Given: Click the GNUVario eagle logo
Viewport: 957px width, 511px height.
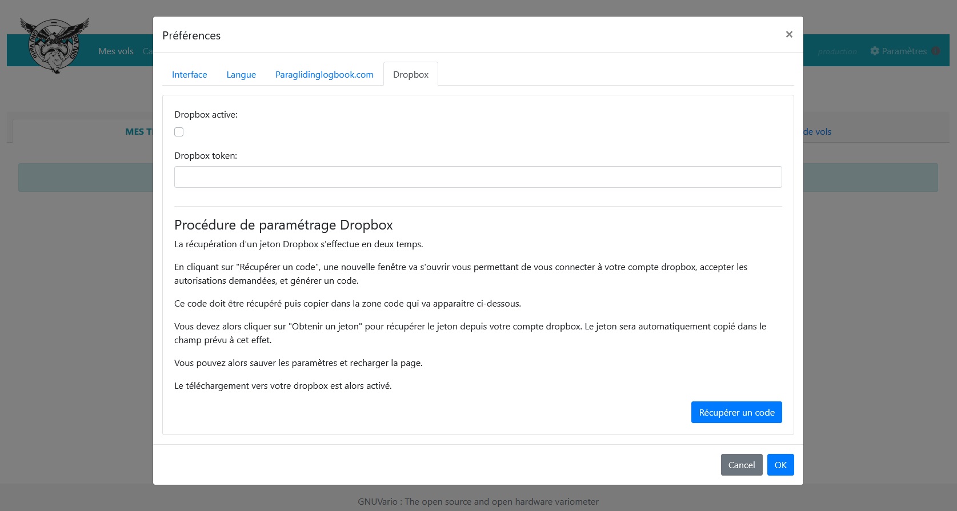Looking at the screenshot, I should (55, 45).
